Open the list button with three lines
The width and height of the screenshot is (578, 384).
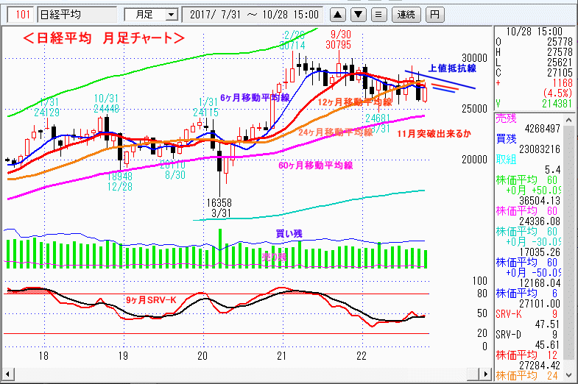(x=378, y=14)
